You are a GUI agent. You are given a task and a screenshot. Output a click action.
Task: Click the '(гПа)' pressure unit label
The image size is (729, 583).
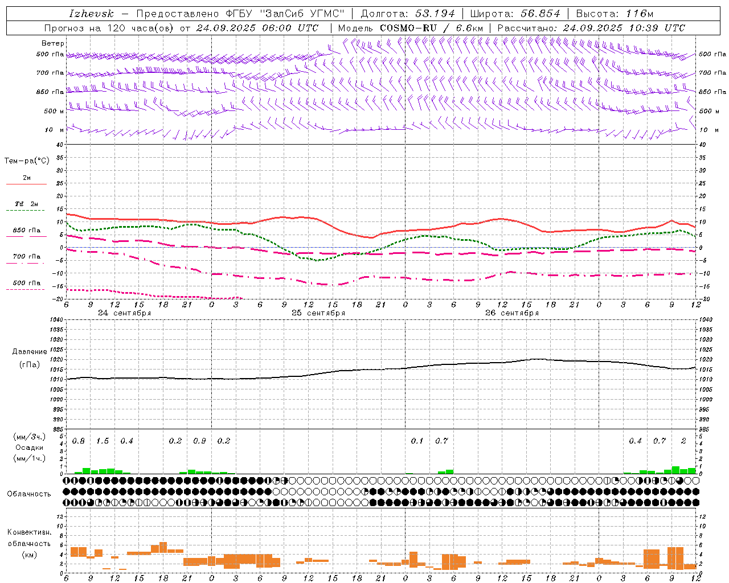(x=30, y=365)
